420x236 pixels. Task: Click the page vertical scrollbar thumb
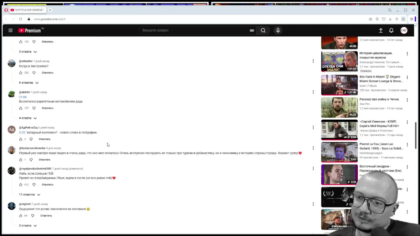tap(416, 135)
